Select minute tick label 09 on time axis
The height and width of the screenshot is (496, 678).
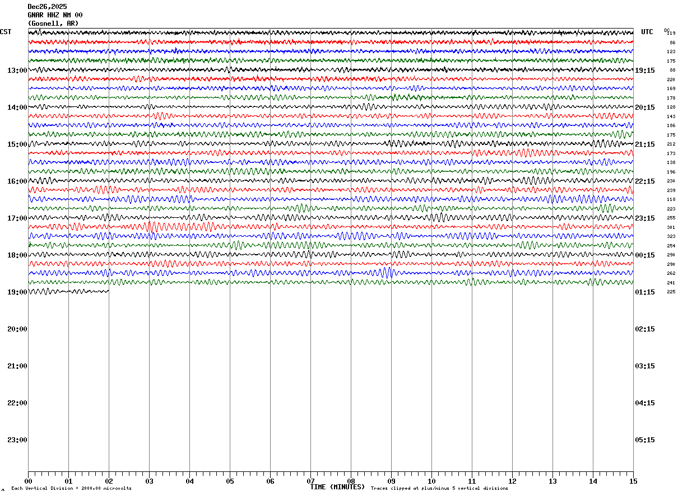coord(391,481)
